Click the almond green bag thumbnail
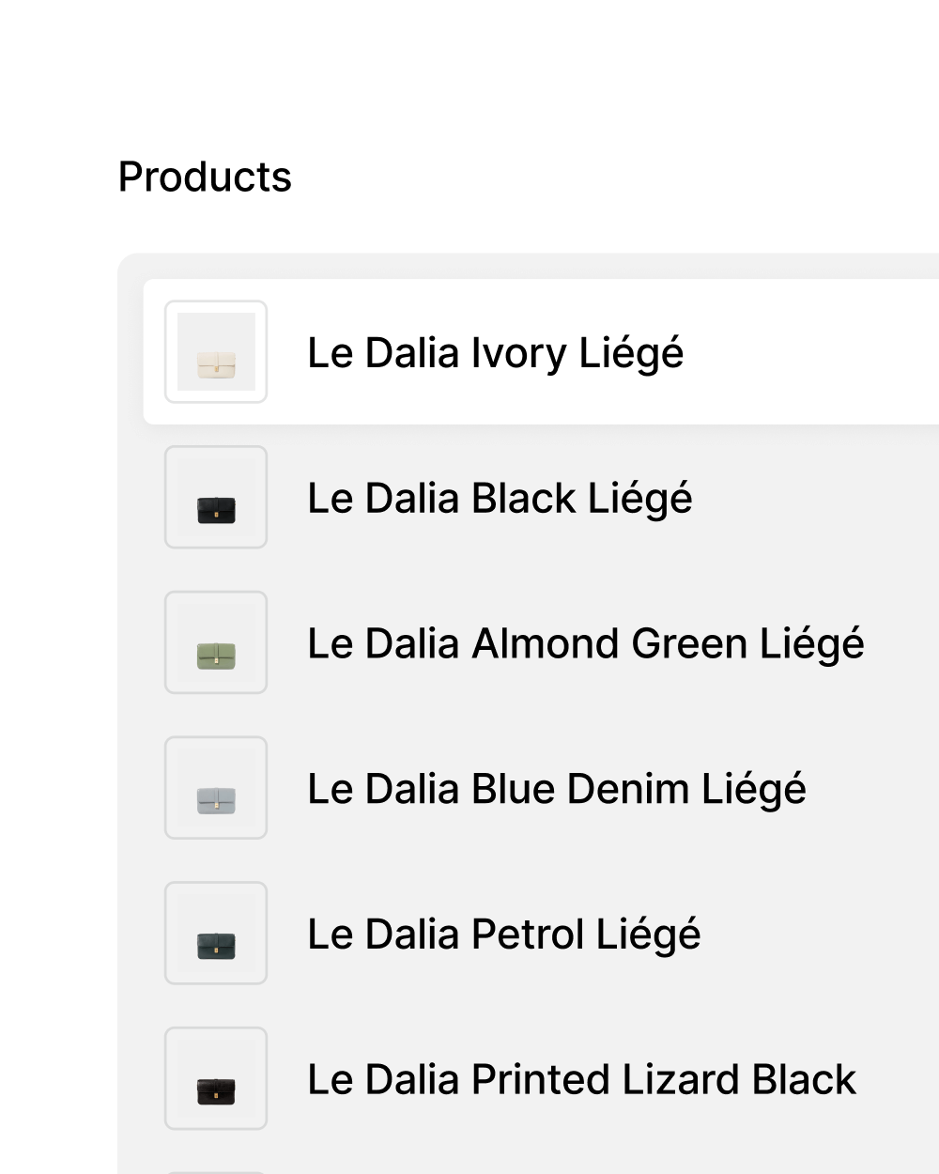 click(x=216, y=643)
